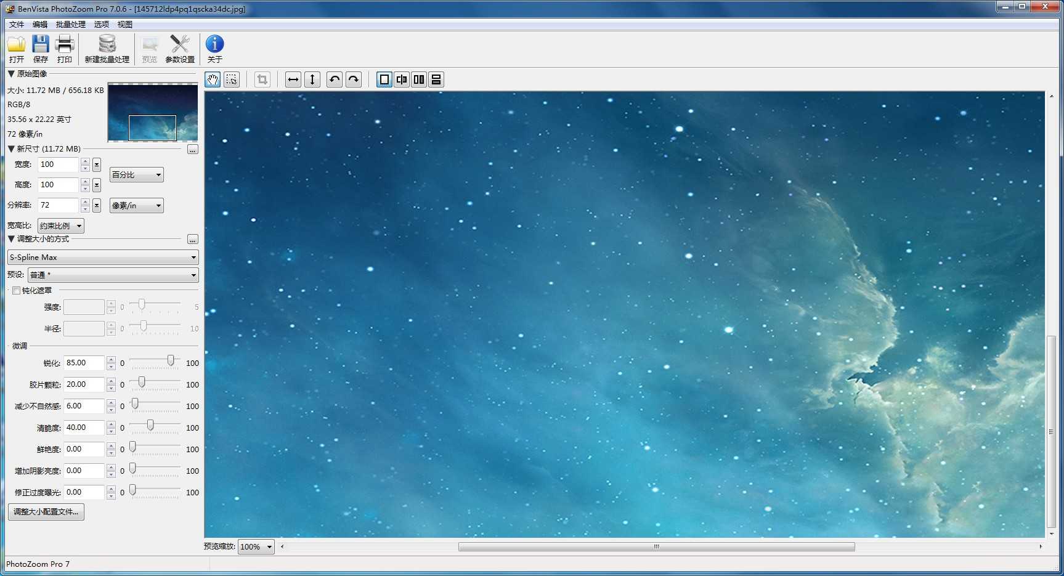Print using the 打印 icon
Image resolution: width=1064 pixels, height=576 pixels.
pos(65,49)
